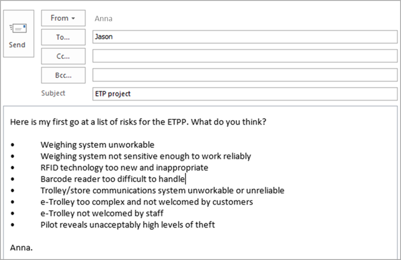Click the Bcc... button
Image resolution: width=401 pixels, height=260 pixels.
click(x=63, y=75)
